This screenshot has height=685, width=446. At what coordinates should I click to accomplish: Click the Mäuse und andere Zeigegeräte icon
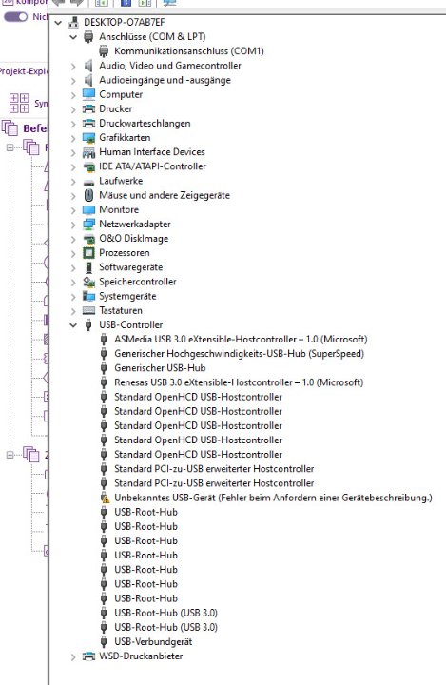click(88, 195)
